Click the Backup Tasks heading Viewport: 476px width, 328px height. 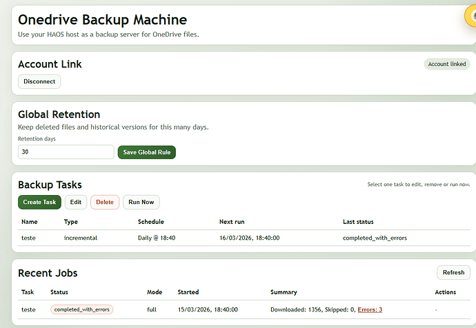pyautogui.click(x=50, y=185)
